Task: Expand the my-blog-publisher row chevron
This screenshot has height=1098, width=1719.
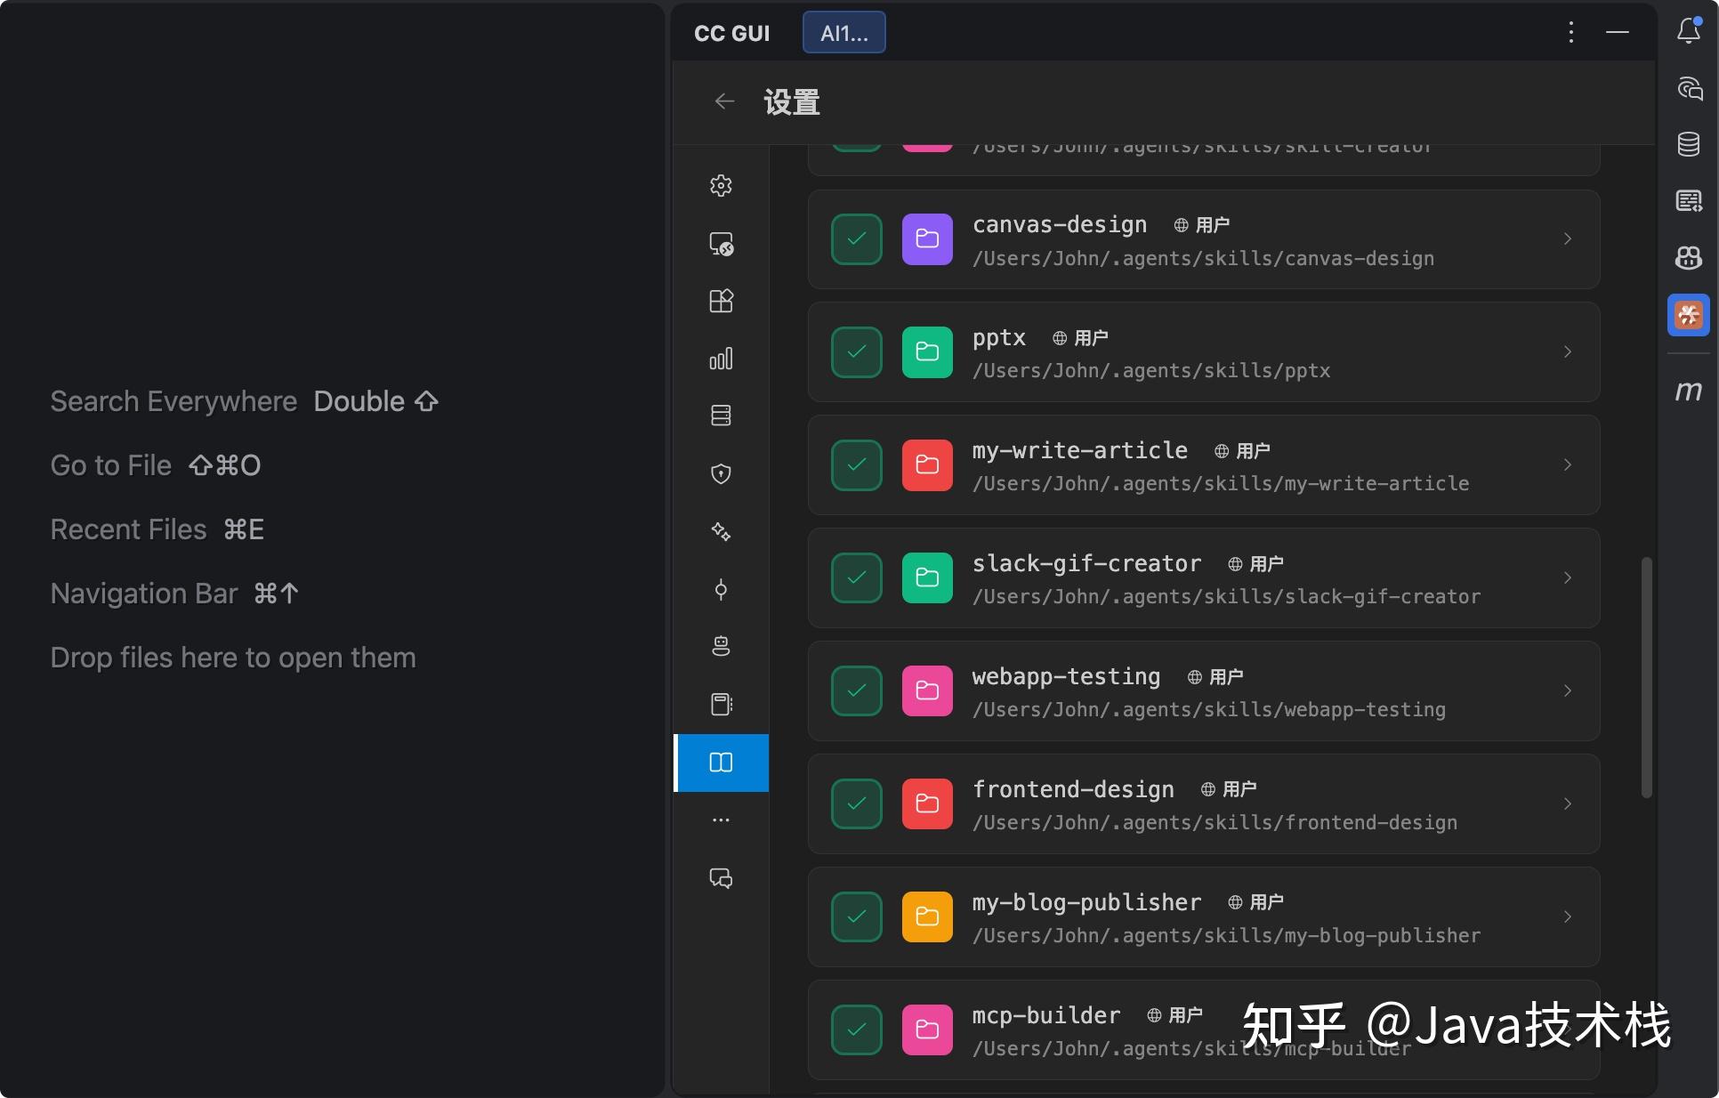Action: (1567, 916)
